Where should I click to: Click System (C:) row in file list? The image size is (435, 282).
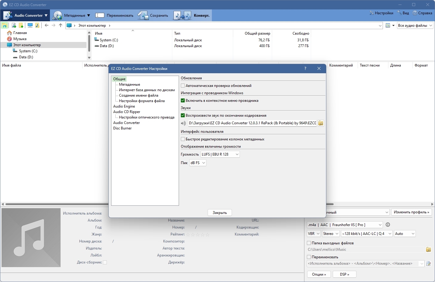click(109, 40)
